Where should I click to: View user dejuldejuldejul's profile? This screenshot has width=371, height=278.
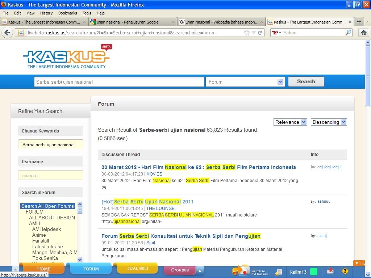(x=329, y=167)
